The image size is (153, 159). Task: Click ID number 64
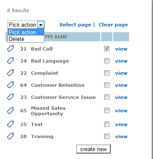point(23,85)
